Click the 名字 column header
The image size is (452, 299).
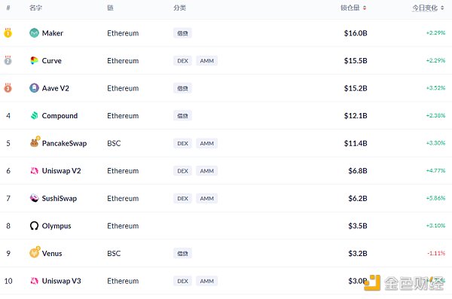(35, 8)
